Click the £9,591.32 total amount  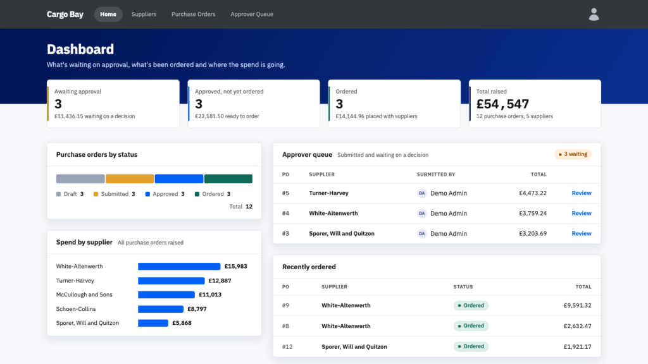point(577,305)
